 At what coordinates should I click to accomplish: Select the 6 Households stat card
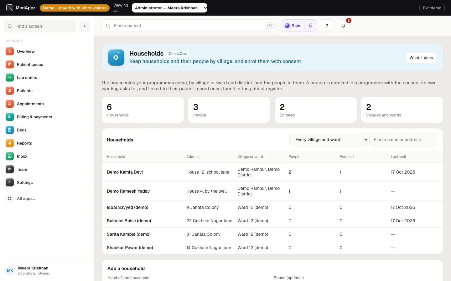pyautogui.click(x=143, y=110)
